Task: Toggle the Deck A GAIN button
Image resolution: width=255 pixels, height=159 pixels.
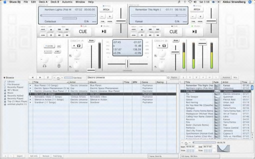Action: [x=91, y=41]
